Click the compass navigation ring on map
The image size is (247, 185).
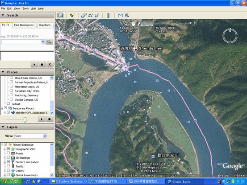pyautogui.click(x=230, y=36)
